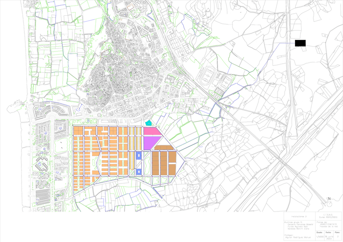This screenshot has width=343, height=242.
Task: Click the 'ABASTECIMIENTO' plan title text
Action: (x=328, y=224)
